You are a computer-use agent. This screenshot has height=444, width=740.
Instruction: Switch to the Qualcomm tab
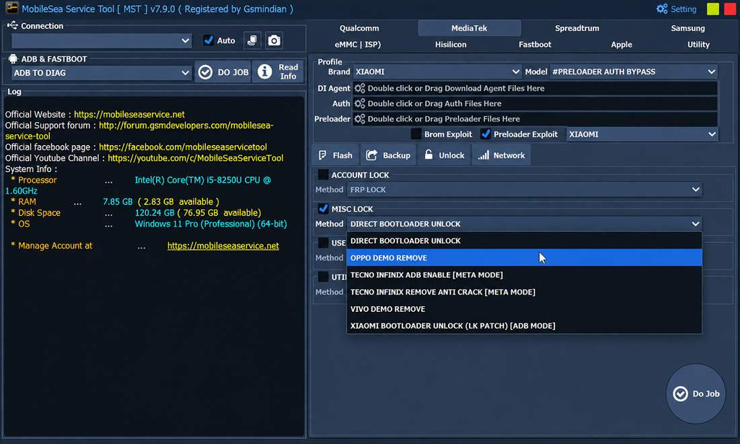[359, 28]
